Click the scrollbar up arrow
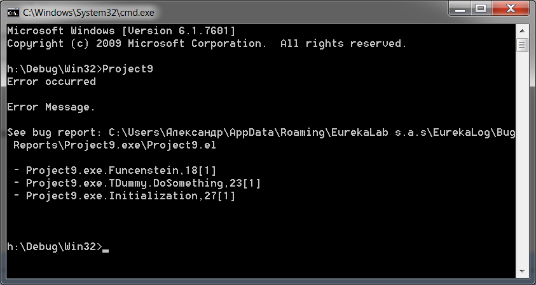536x285 pixels. (522, 31)
